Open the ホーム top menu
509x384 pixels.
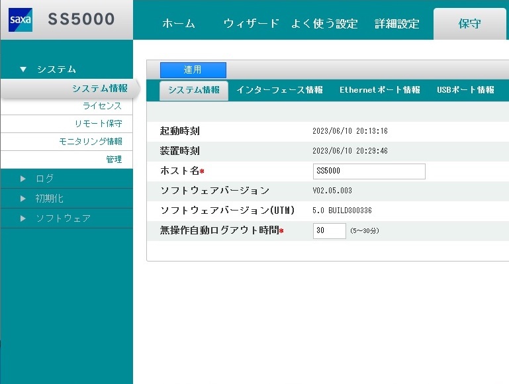[178, 23]
